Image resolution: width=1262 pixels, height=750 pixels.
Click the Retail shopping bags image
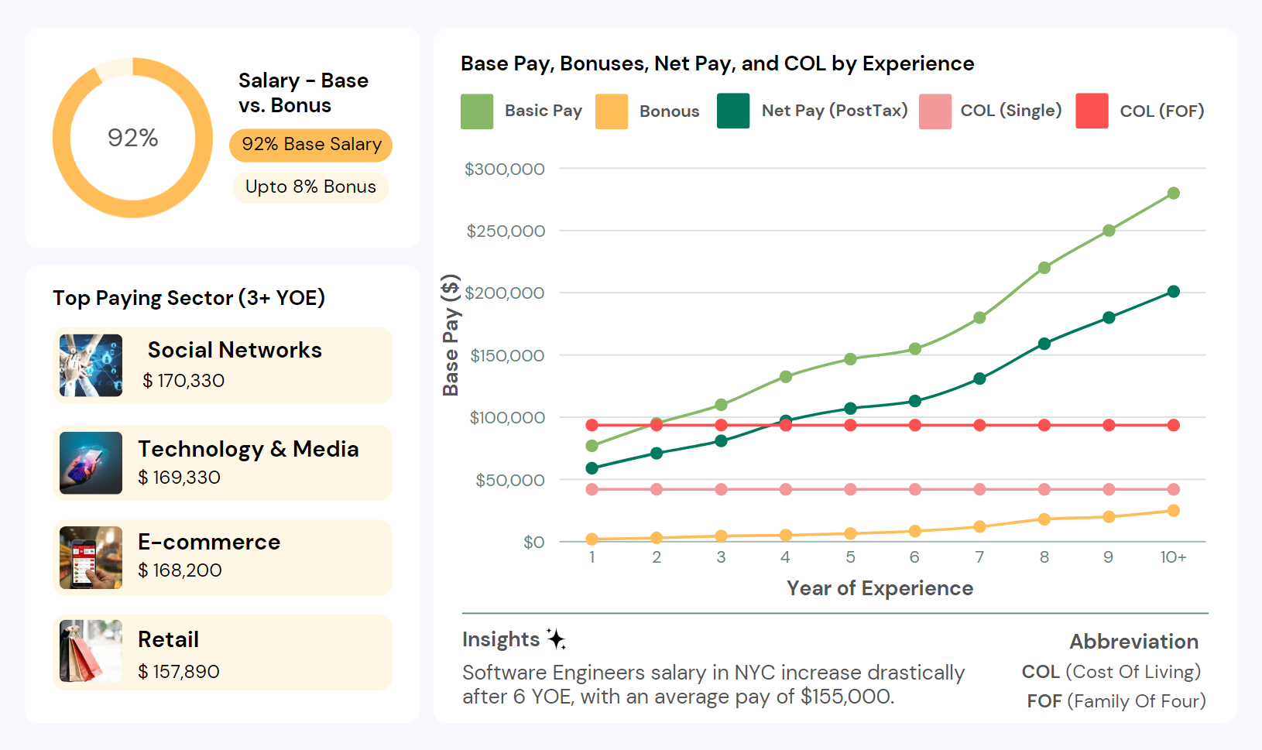pyautogui.click(x=91, y=652)
